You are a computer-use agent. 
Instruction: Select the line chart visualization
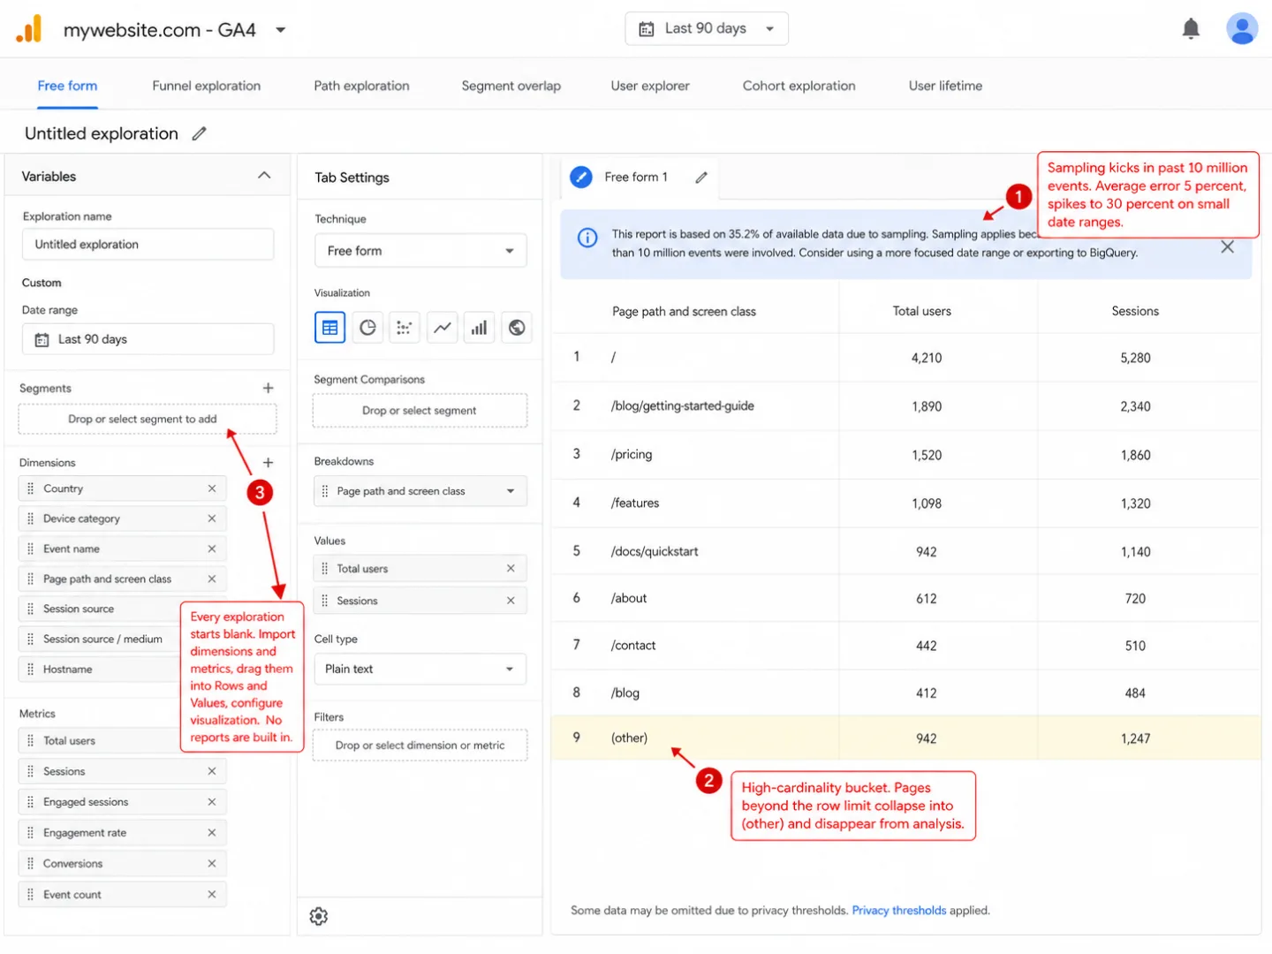pyautogui.click(x=443, y=328)
